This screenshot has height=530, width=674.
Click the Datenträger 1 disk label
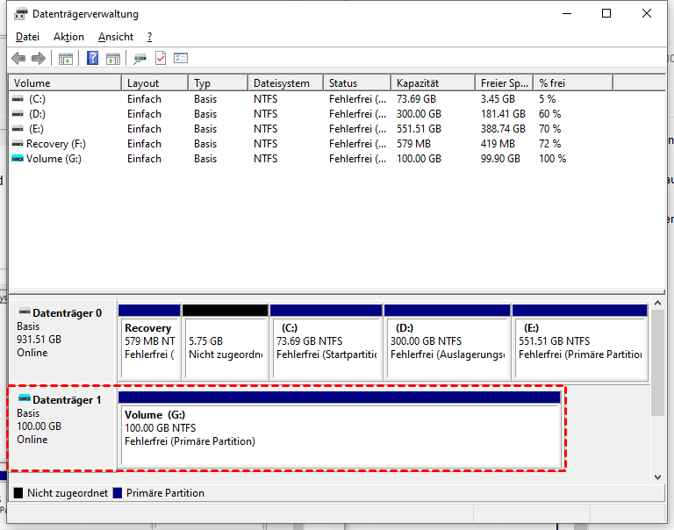pos(67,400)
